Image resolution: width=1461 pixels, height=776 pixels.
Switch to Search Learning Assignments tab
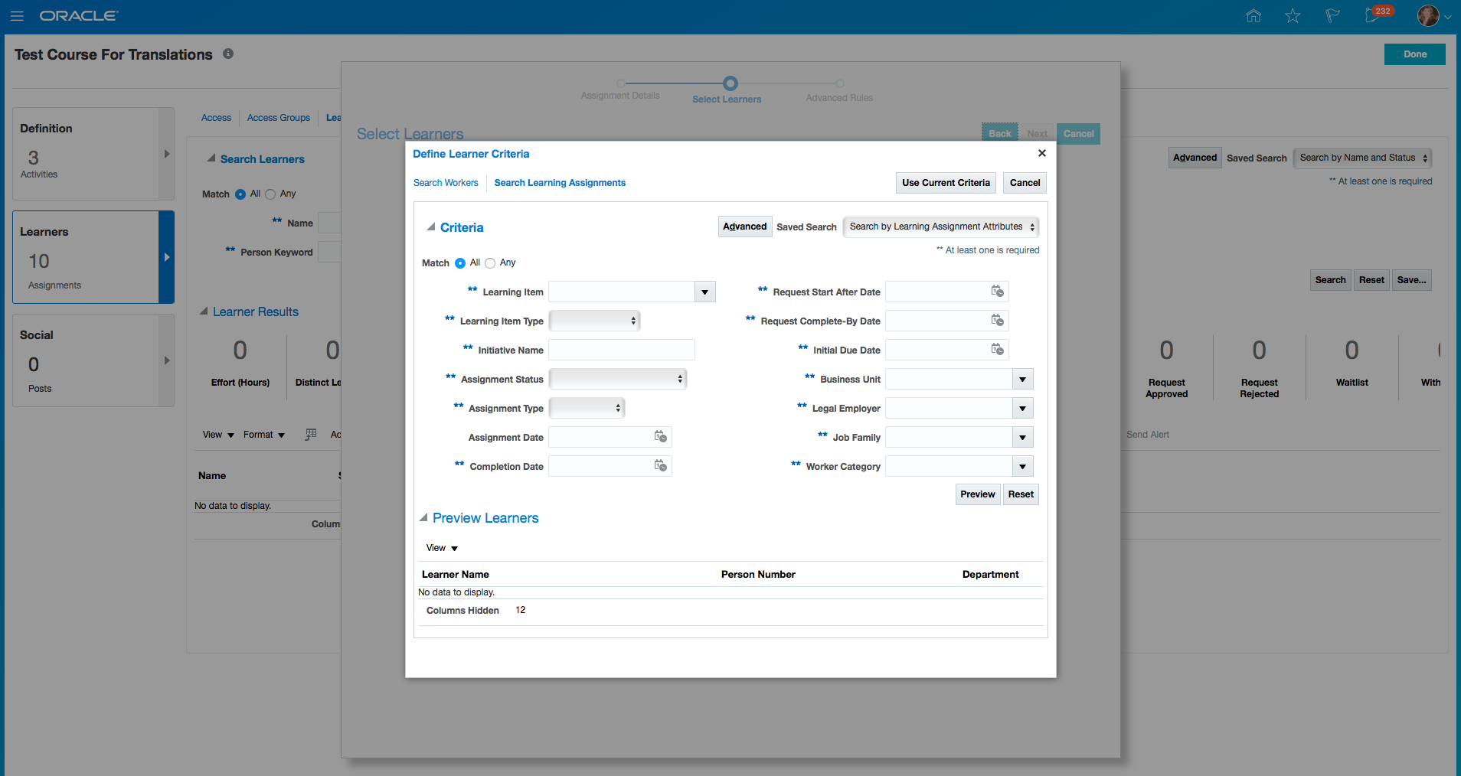point(560,183)
